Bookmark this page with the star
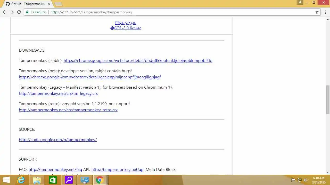The height and width of the screenshot is (185, 330). tap(317, 12)
